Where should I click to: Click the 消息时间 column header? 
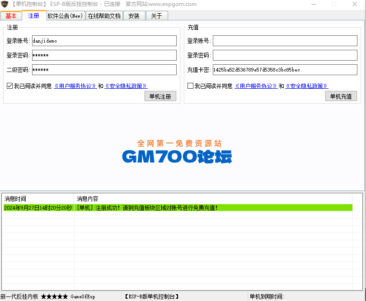click(x=38, y=199)
